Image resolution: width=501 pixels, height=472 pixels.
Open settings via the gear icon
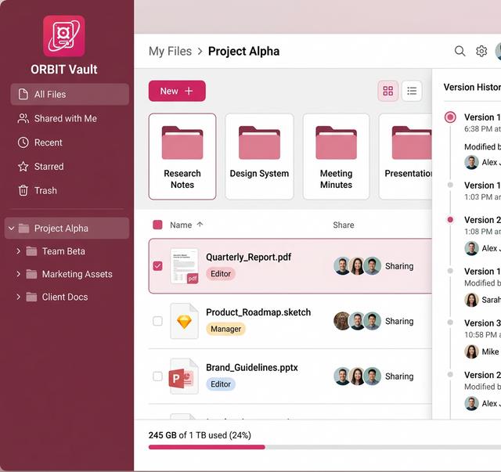click(x=481, y=51)
